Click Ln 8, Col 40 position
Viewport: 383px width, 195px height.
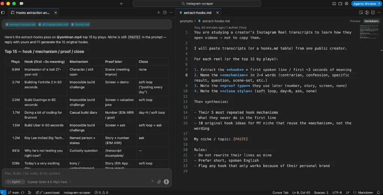[301, 192]
